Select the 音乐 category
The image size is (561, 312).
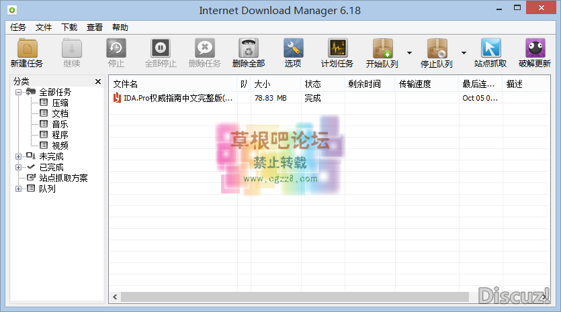[x=60, y=124]
